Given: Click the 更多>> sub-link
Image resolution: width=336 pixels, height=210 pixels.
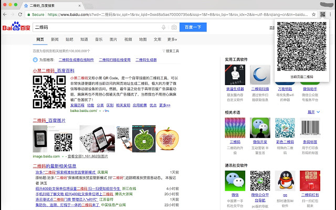Looking at the screenshot, I should (164, 105).
